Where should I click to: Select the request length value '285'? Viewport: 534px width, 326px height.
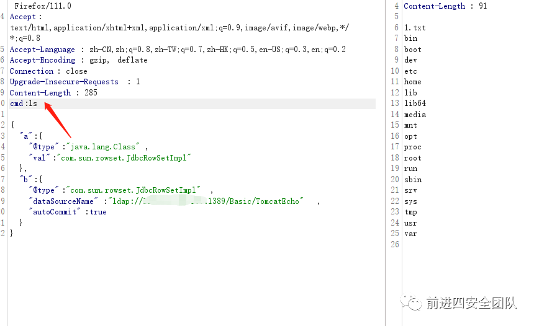(x=91, y=92)
